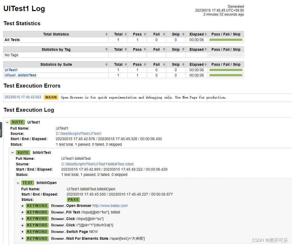Click the Test Execution Log heading
The width and height of the screenshot is (292, 245).
coord(29,110)
